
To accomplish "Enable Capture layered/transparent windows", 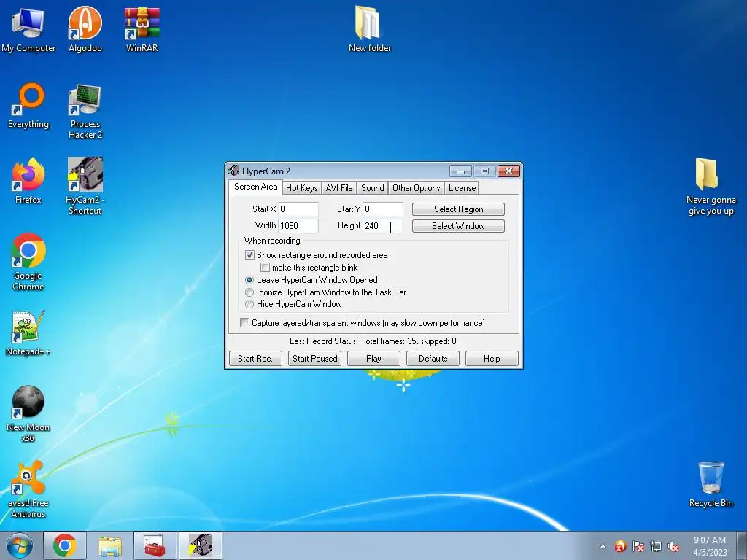I will (245, 323).
